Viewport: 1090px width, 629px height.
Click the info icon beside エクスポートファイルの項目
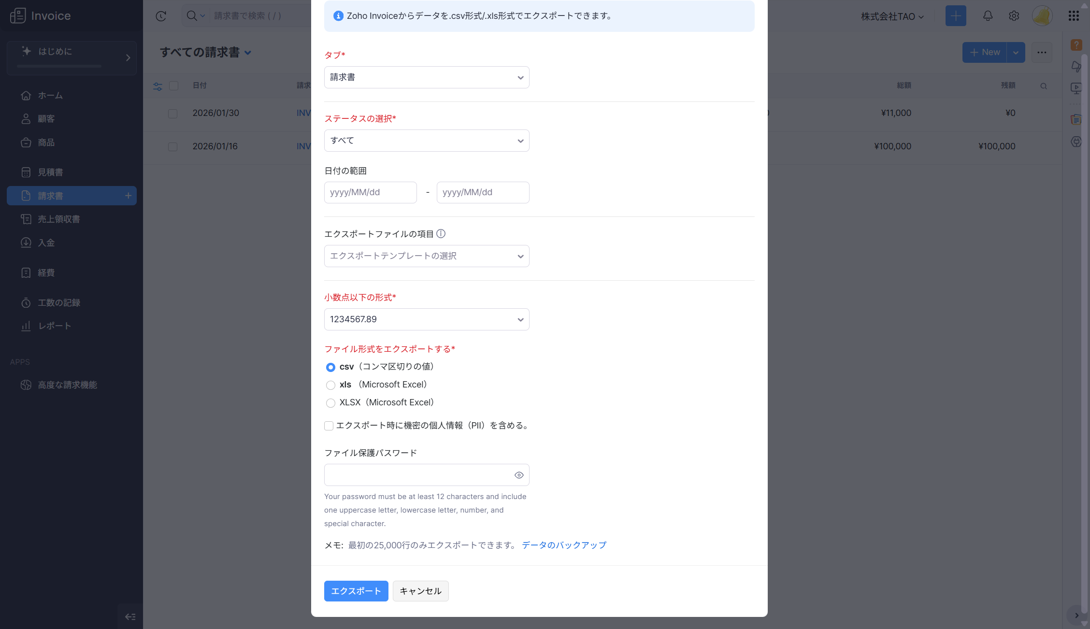coord(441,234)
